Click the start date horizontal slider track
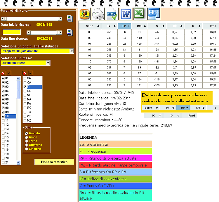 pyautogui.click(x=33, y=19)
